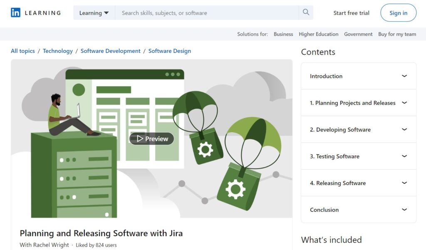
Task: Go to All topics breadcrumb
Action: (23, 51)
